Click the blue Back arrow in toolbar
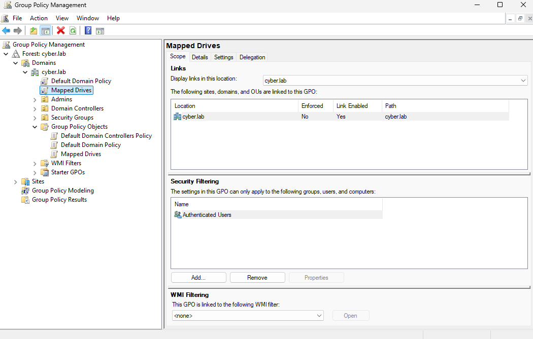 coord(6,31)
